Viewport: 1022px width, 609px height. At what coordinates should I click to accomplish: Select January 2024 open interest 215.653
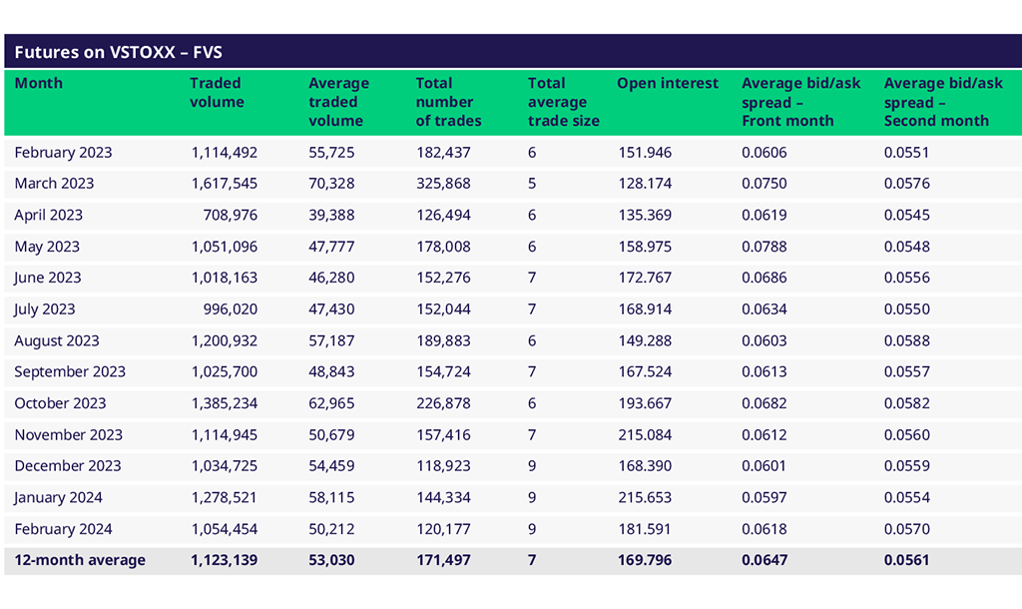pos(644,497)
